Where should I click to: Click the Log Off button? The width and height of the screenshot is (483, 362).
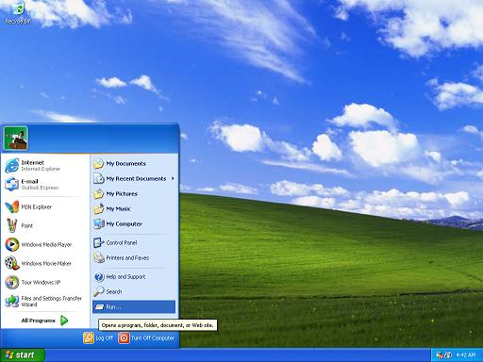coord(98,338)
